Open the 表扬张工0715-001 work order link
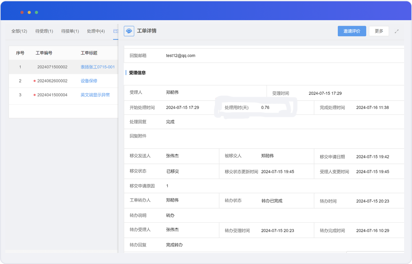 tap(98, 67)
